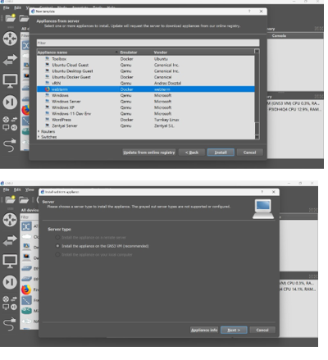Viewport: 328px width, 360px height.
Task: Add a link cable icon, upper screenshot
Action: (10, 145)
